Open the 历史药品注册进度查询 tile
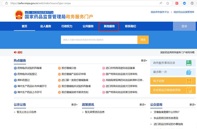 pyautogui.click(x=173, y=90)
